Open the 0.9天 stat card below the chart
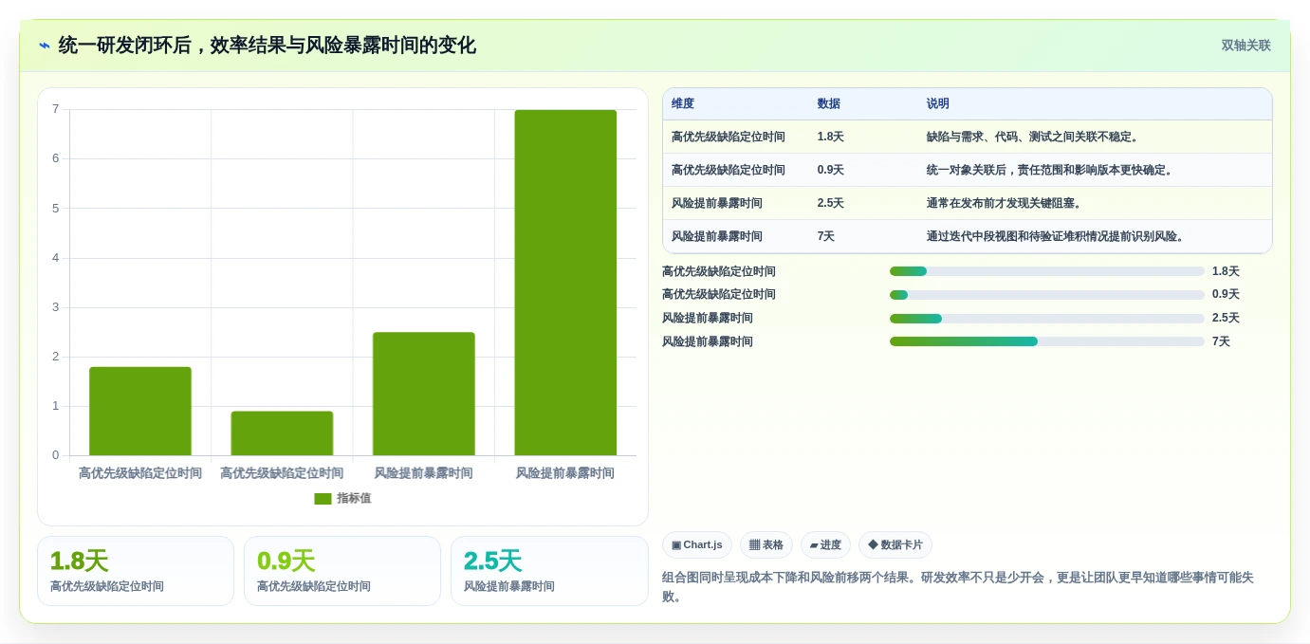Screen dimensions: 1310x644 (x=342, y=571)
